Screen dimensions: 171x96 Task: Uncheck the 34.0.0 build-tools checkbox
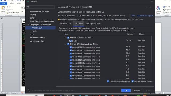71,41
